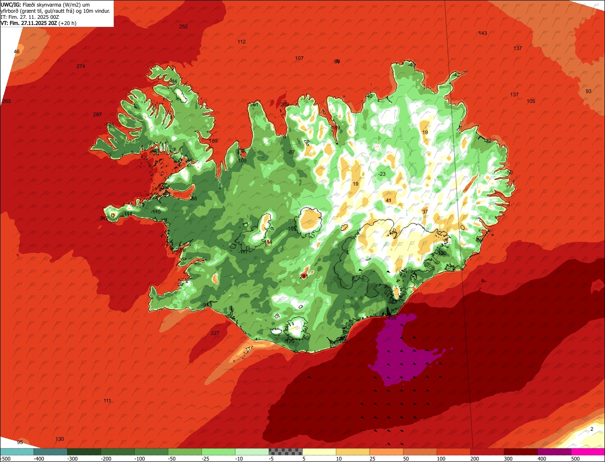Click the value 95 in the bottom corner
The image size is (605, 462).
tap(20, 442)
